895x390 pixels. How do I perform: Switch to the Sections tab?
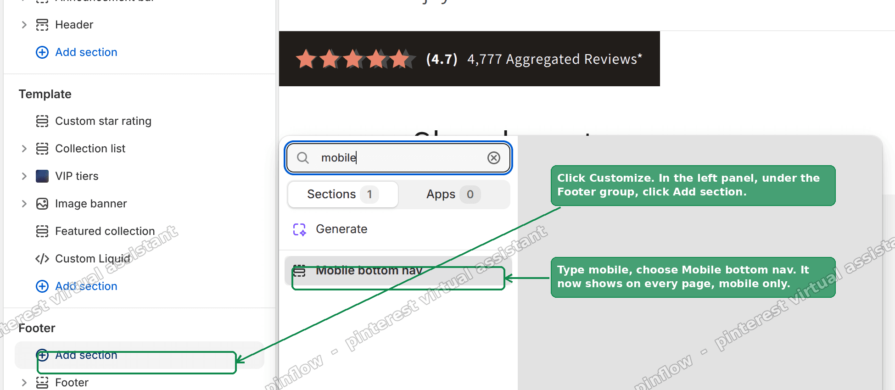(x=343, y=195)
